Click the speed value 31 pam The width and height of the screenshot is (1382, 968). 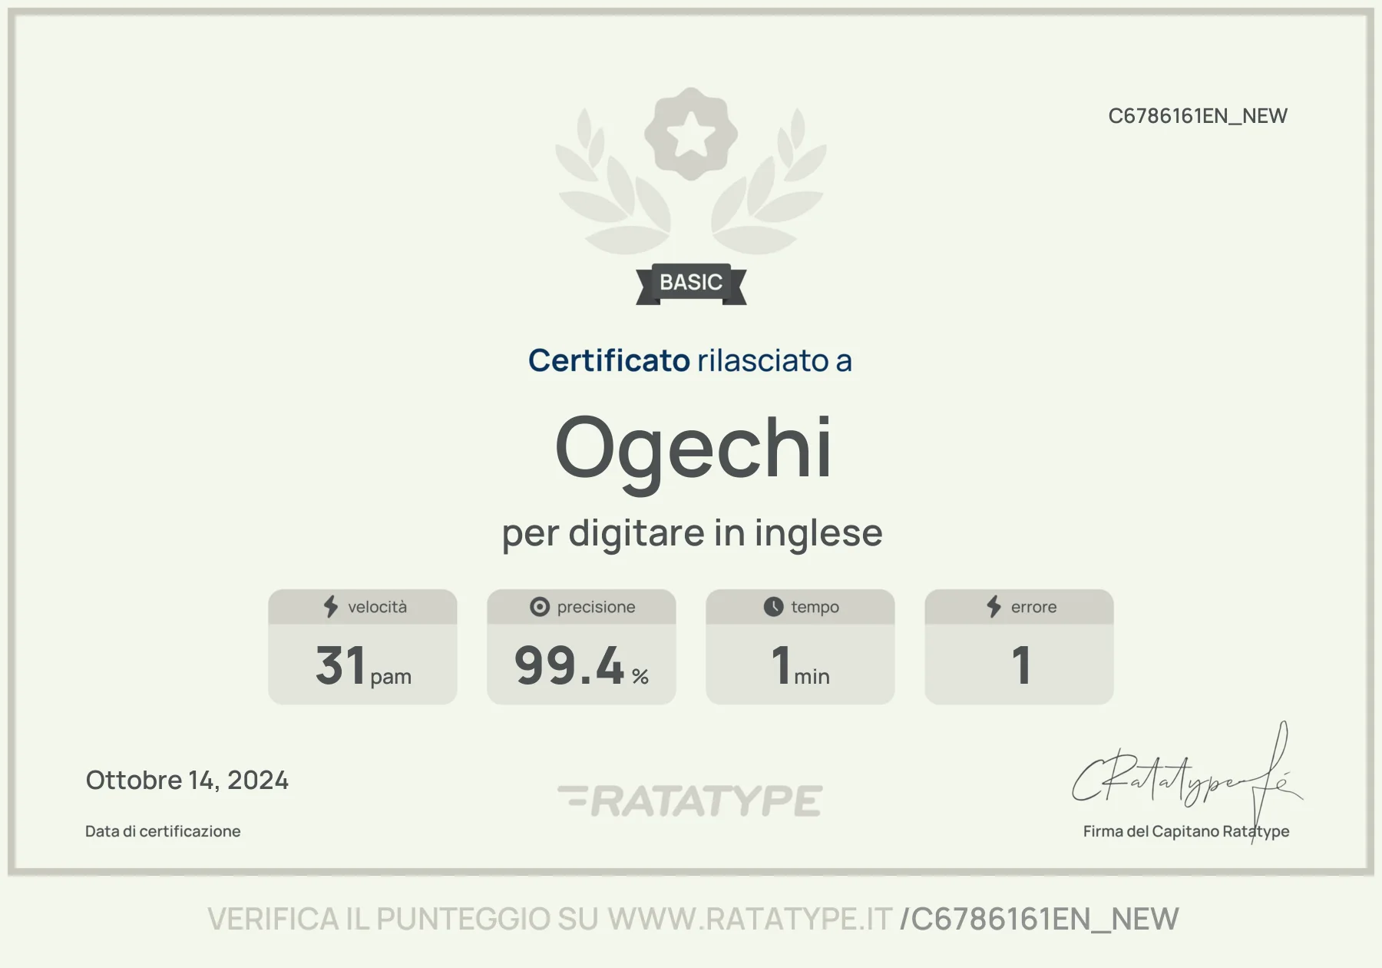tap(363, 665)
